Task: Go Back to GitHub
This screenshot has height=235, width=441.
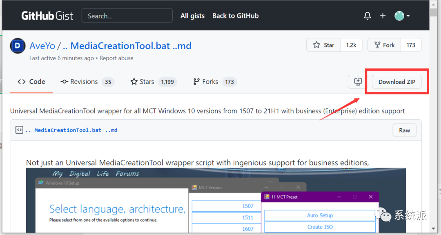Action: click(236, 16)
